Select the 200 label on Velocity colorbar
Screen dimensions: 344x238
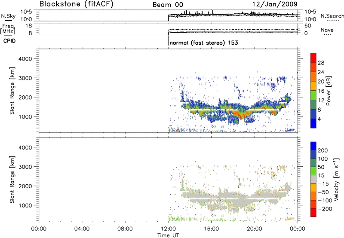click(323, 150)
